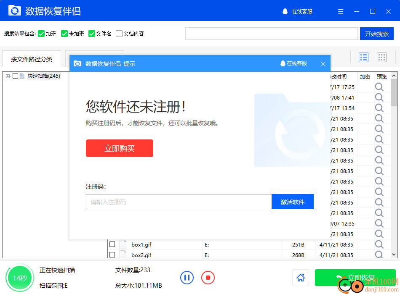Screen dimensions: 400x294
Task: Click 251B size cell
Action: coord(298,244)
